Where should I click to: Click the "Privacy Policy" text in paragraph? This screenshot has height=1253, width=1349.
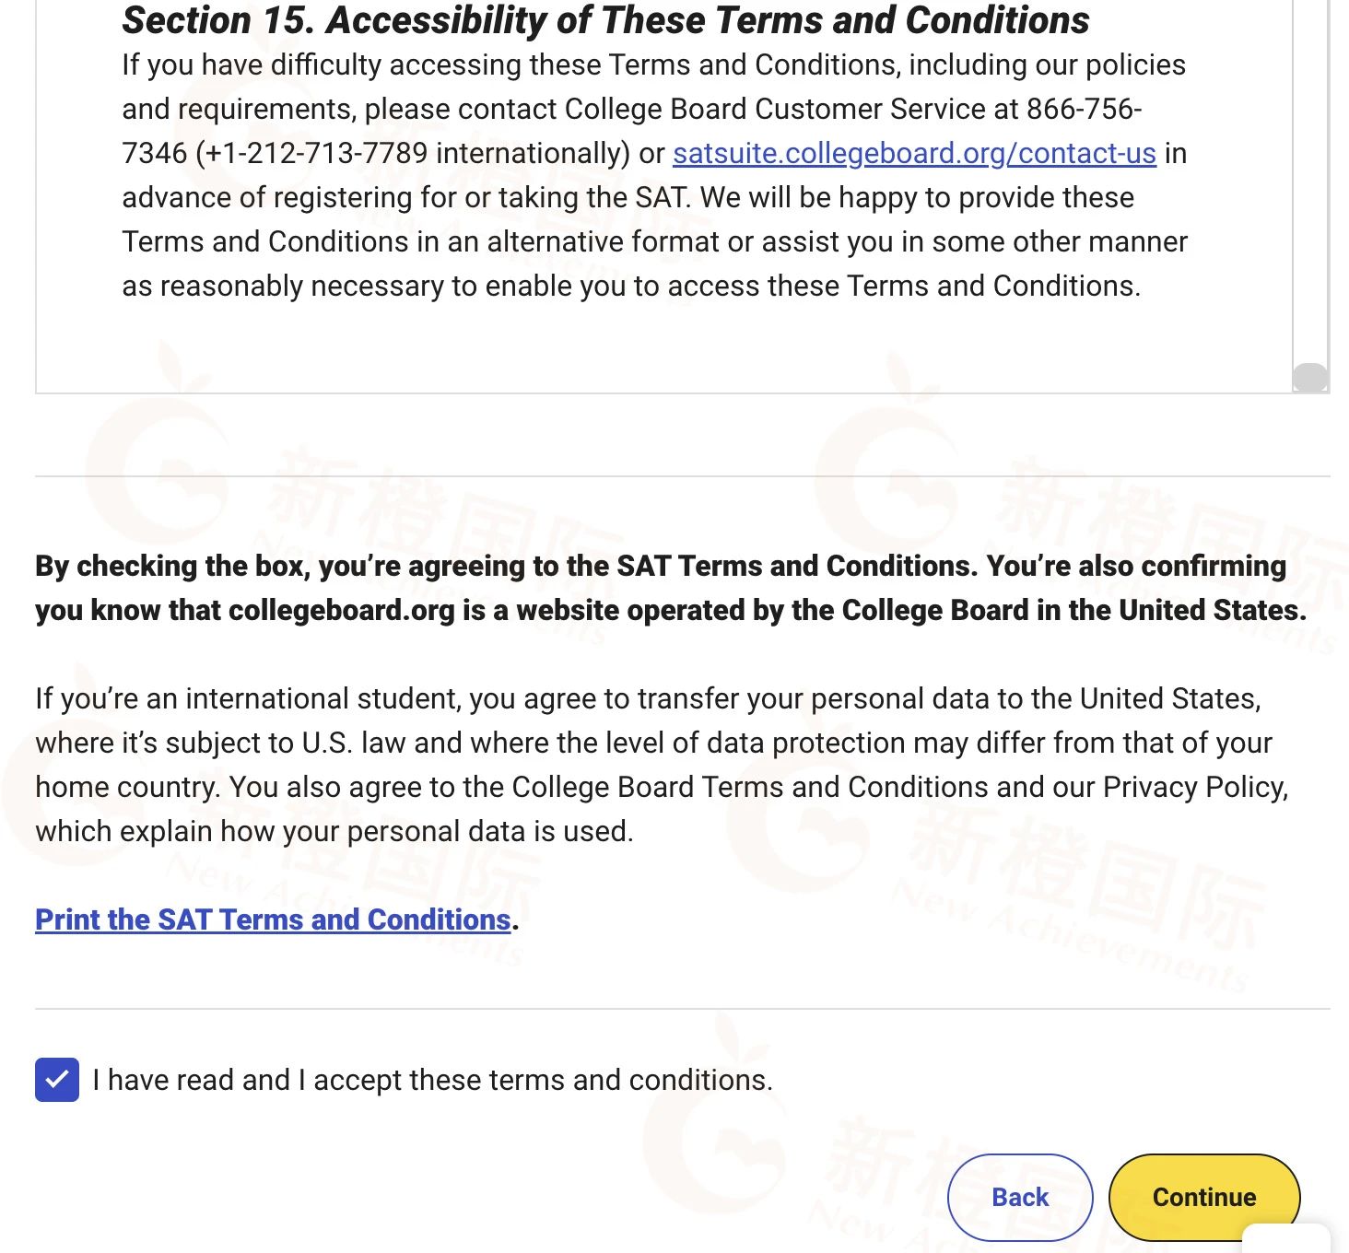click(1194, 787)
